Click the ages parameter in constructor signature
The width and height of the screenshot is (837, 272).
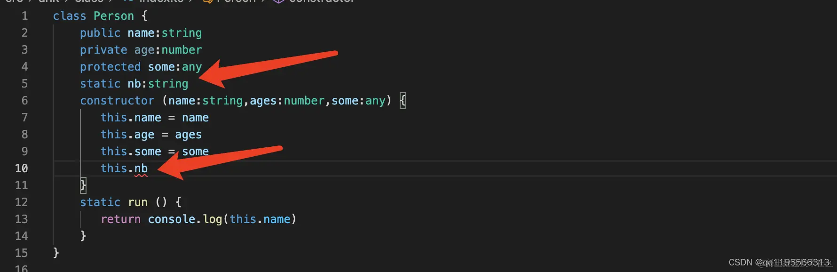click(x=263, y=101)
